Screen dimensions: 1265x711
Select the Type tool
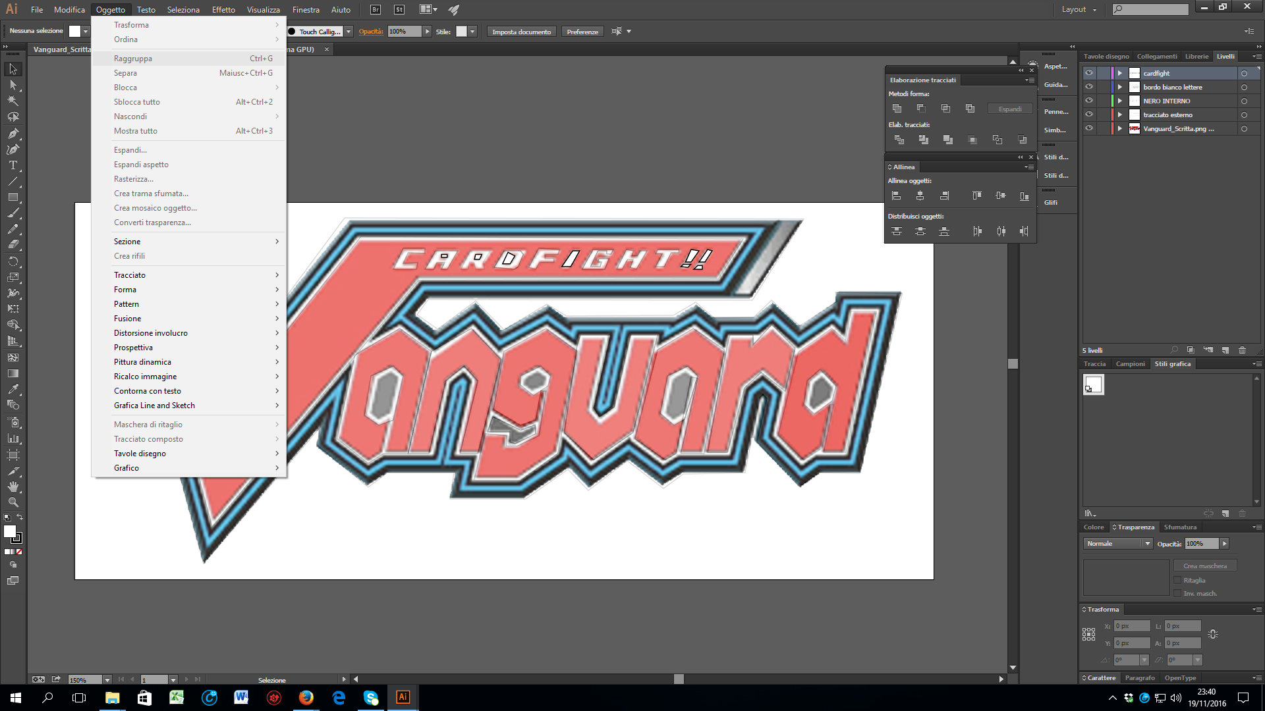pos(13,165)
